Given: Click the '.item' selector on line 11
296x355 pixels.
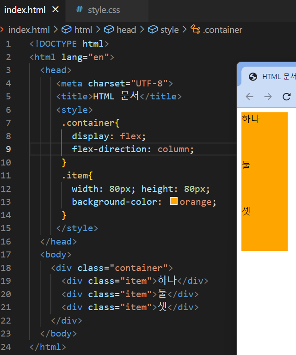Looking at the screenshot, I should (74, 176).
